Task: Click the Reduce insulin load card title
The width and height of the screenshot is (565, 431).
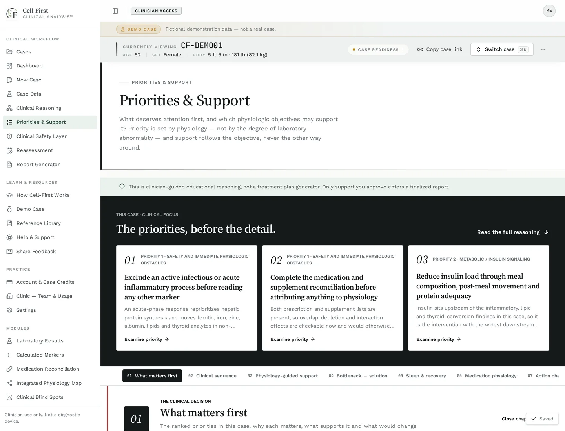Action: (478, 286)
